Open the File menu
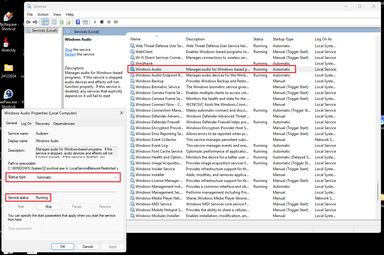Viewport: 384px width, 255px height. tap(30, 14)
